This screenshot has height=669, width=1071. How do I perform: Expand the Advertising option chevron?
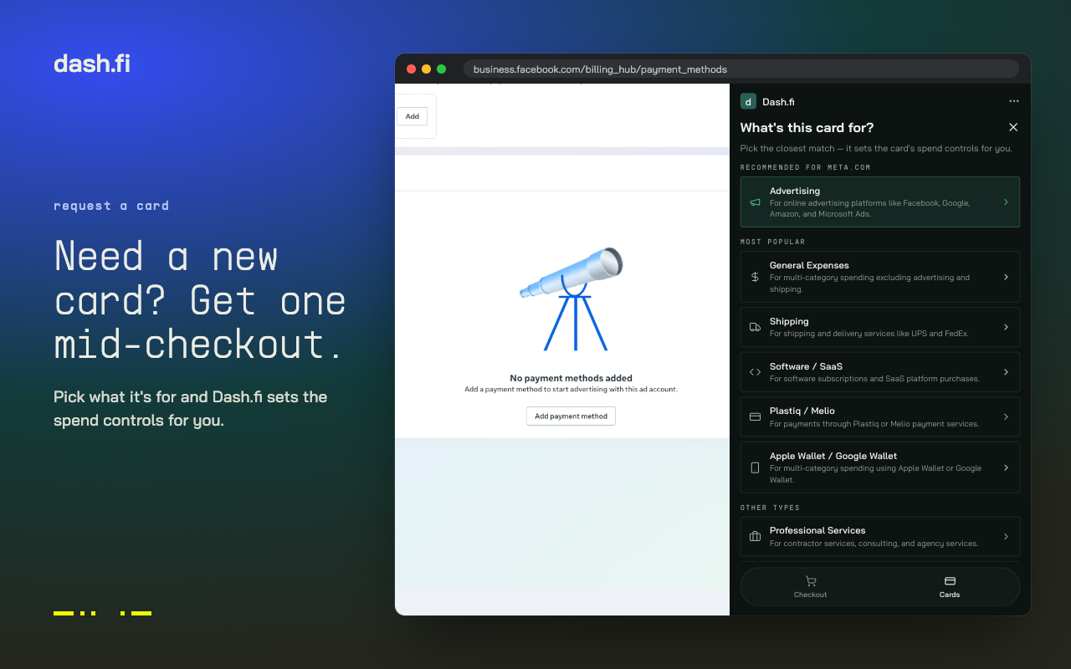tap(1006, 202)
